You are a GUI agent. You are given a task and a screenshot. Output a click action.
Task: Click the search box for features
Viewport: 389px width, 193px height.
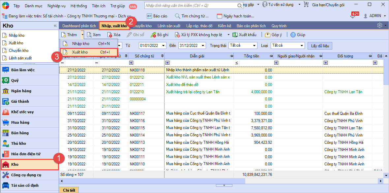pos(191,6)
